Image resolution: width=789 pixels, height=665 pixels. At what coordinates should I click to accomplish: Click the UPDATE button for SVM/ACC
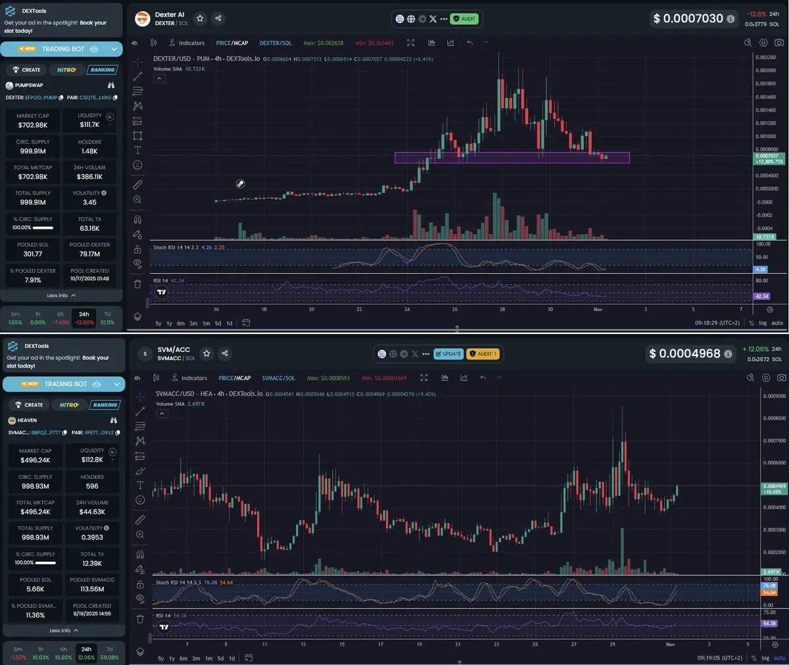pyautogui.click(x=448, y=354)
